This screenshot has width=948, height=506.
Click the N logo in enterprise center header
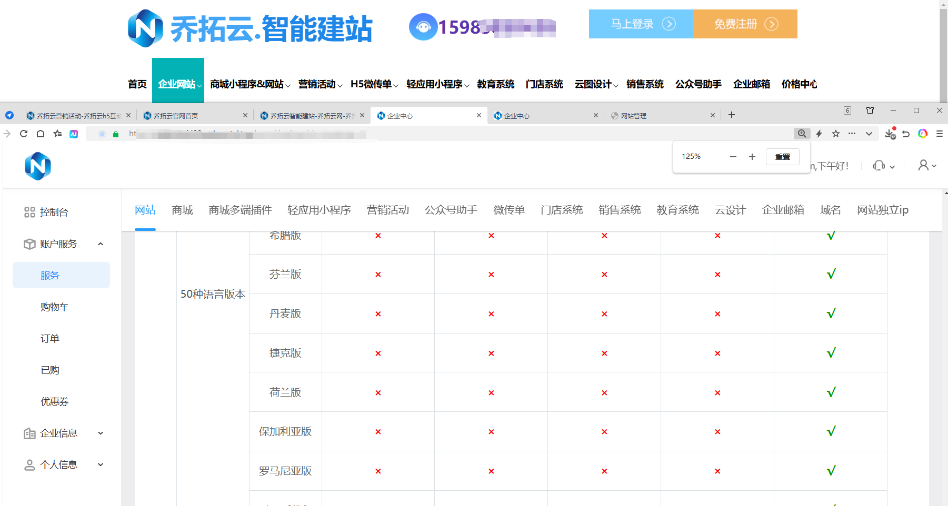(x=38, y=166)
